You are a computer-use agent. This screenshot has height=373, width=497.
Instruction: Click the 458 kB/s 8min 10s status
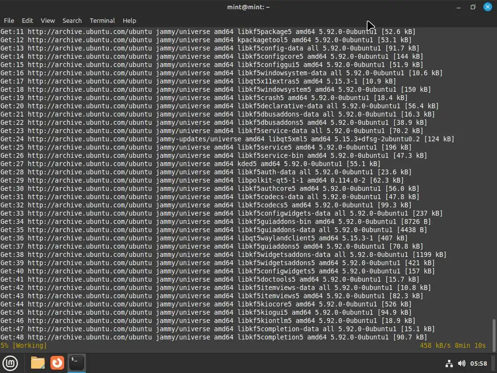pyautogui.click(x=453, y=345)
